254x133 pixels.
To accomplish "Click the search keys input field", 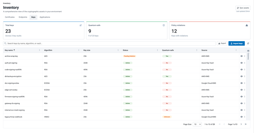I will point(109,44).
